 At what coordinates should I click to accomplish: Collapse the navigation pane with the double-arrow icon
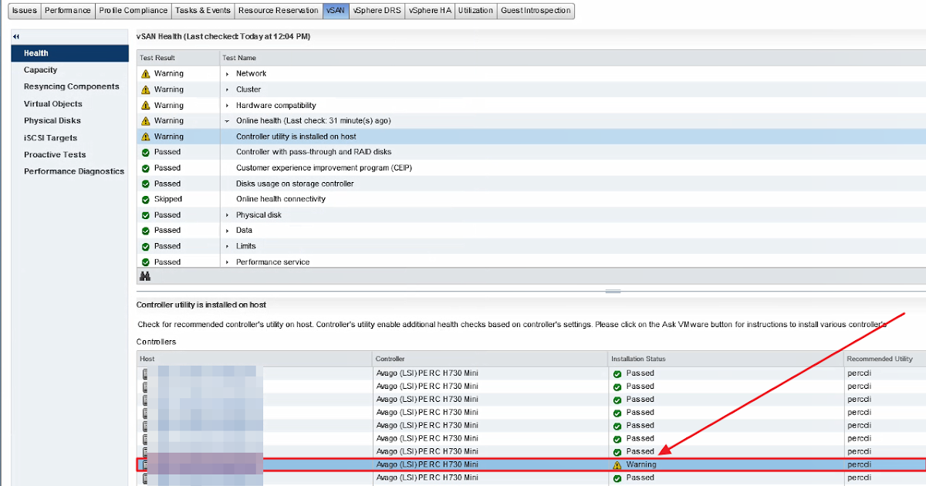tap(15, 35)
